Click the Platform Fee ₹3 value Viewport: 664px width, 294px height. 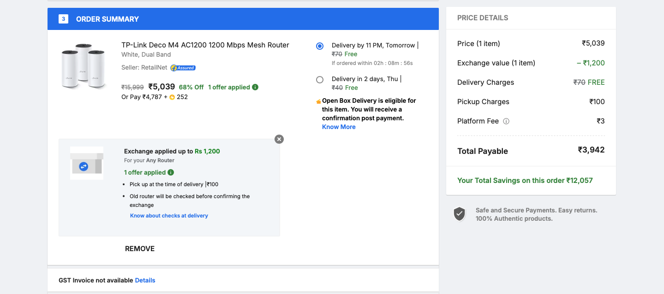point(601,121)
